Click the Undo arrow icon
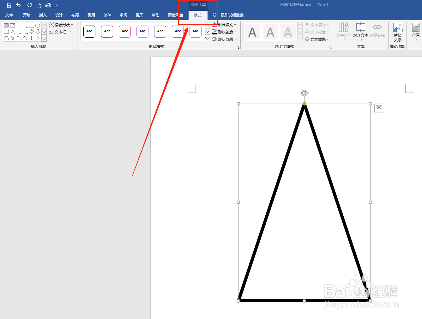 coord(18,5)
